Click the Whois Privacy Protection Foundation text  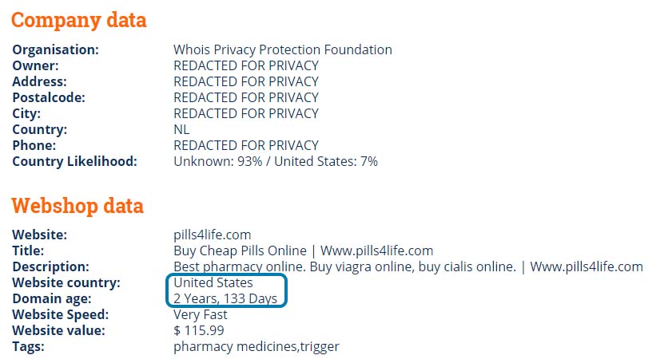coord(283,49)
